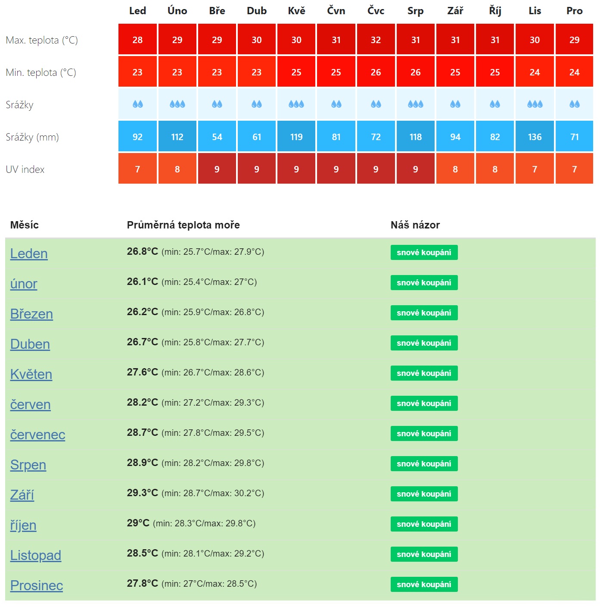Click the 'Srážky (mm)' row label
Viewport: 600px width, 610px height.
tap(32, 137)
